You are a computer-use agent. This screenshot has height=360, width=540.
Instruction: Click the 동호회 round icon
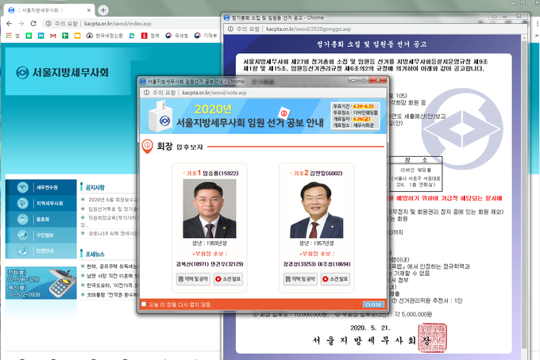click(x=23, y=219)
